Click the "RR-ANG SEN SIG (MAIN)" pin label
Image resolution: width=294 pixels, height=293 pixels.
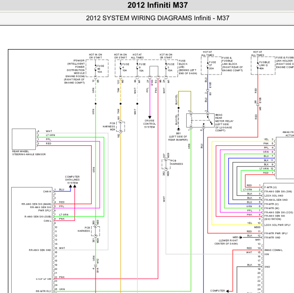coord(36,204)
